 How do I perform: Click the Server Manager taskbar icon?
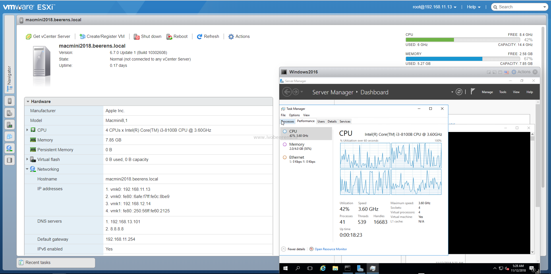click(x=360, y=268)
